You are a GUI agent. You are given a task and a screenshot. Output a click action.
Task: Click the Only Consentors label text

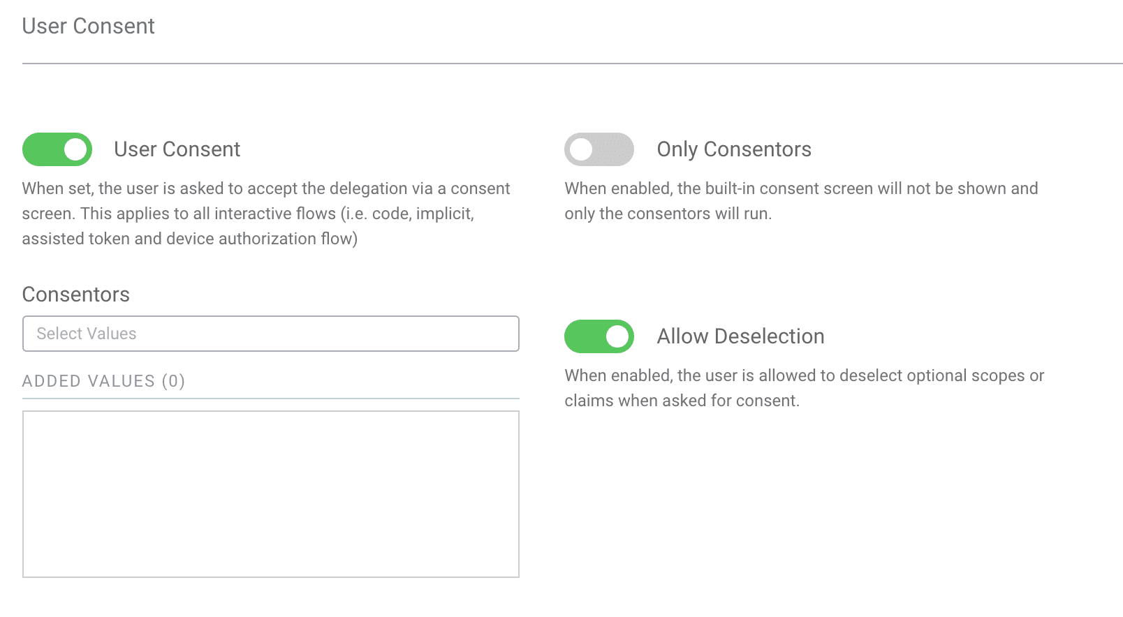(733, 149)
